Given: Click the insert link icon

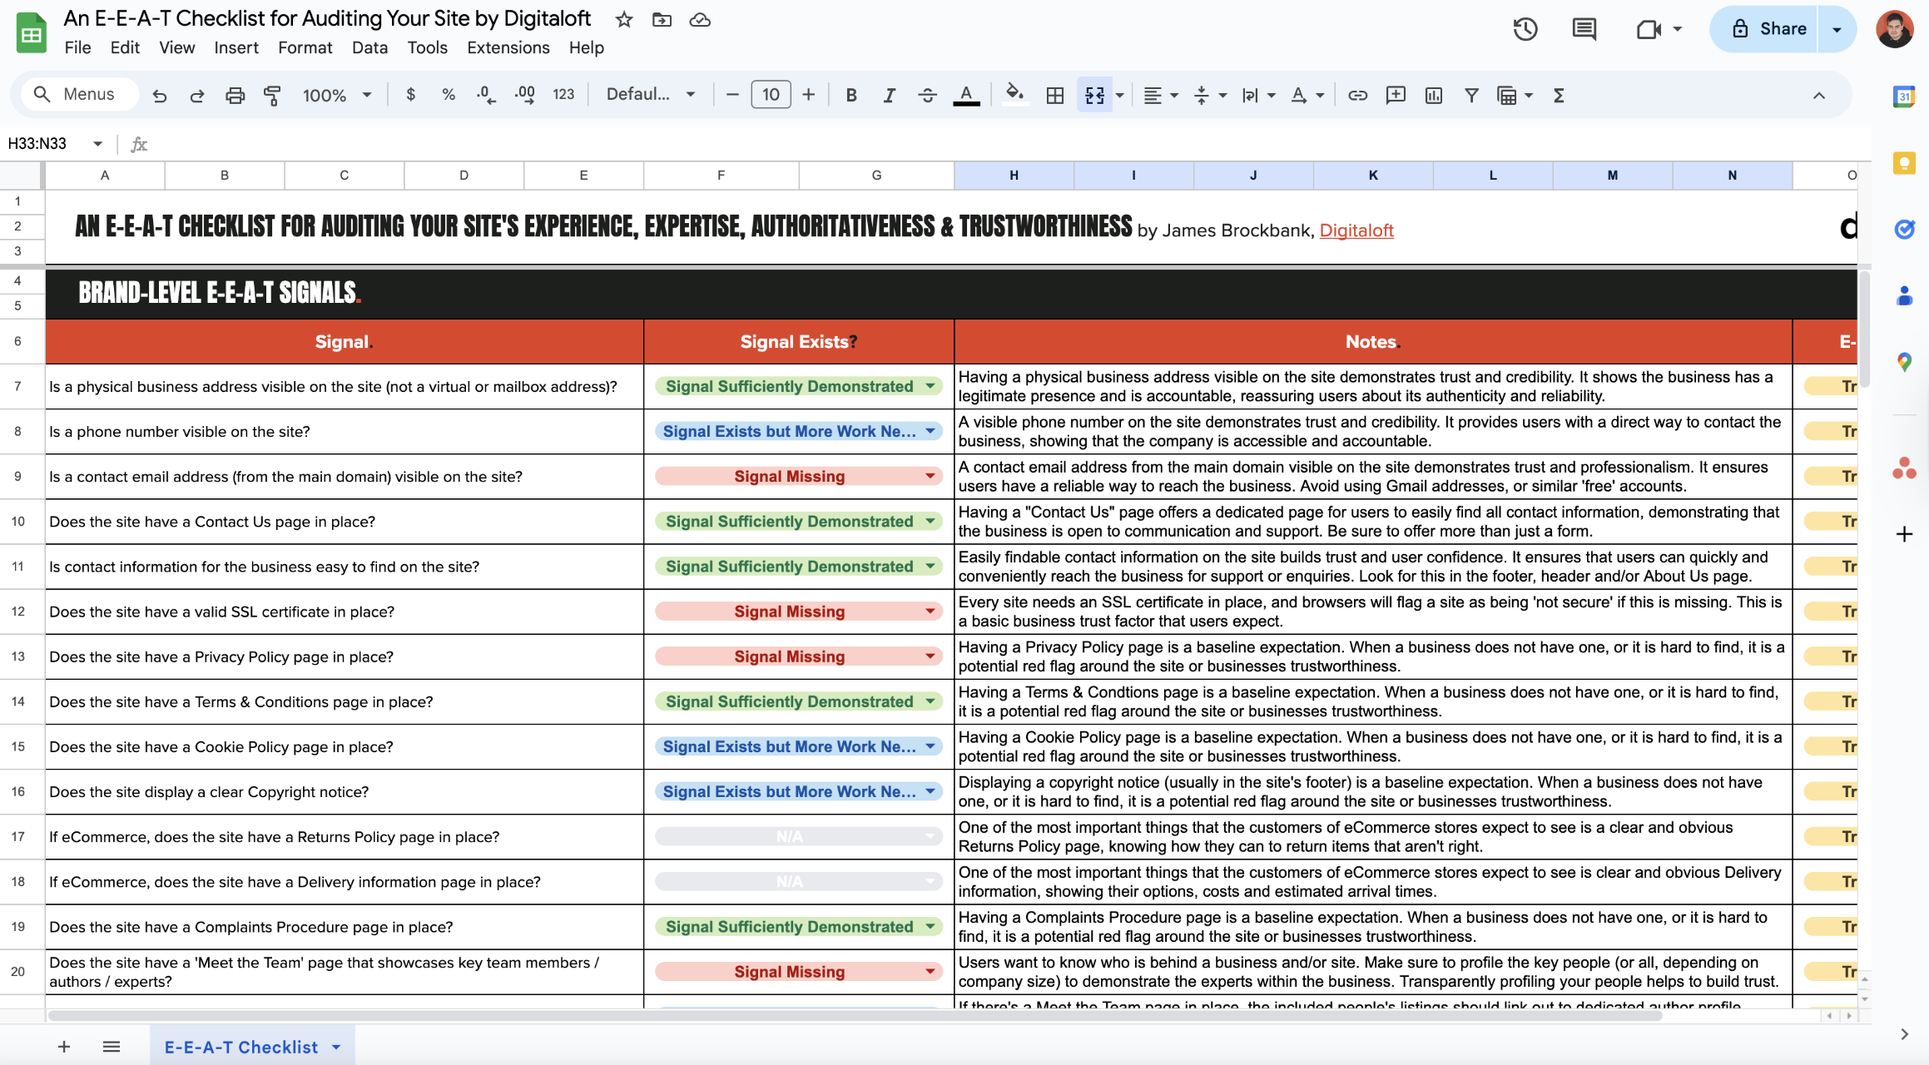Looking at the screenshot, I should (1357, 95).
